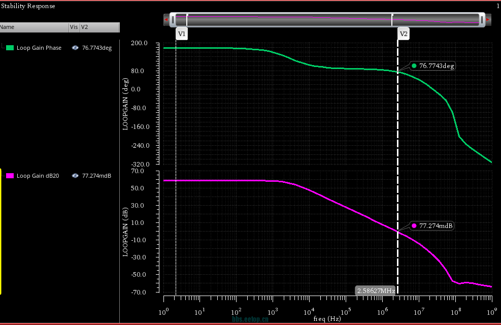Toggle visibility of Loop Gain Phase trace

(75, 48)
